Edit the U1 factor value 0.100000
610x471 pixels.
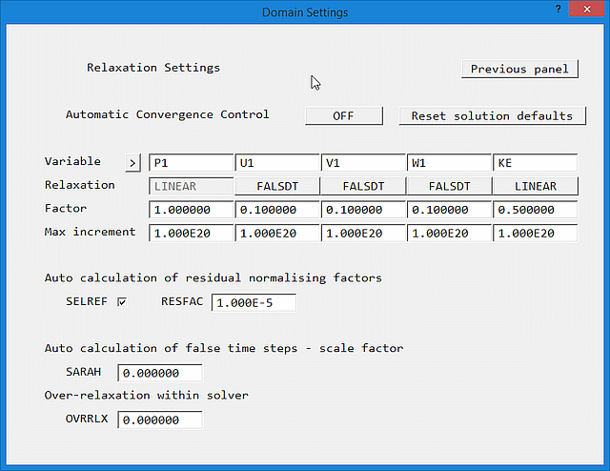276,210
